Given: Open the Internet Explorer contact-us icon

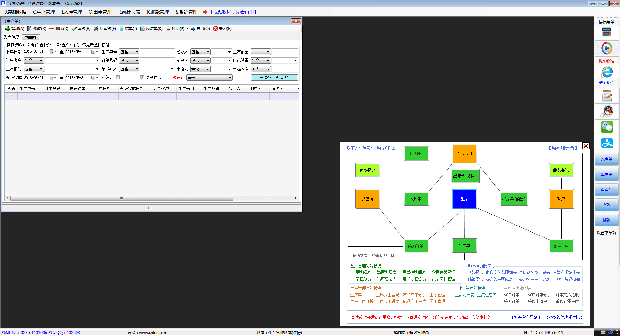Looking at the screenshot, I should (x=606, y=72).
